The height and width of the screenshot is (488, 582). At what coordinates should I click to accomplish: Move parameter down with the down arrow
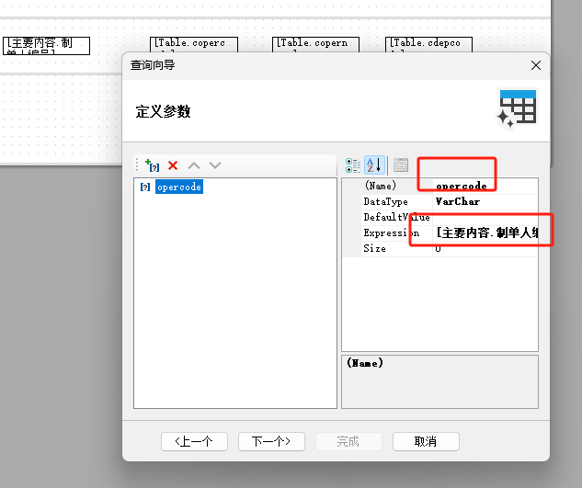pos(215,165)
